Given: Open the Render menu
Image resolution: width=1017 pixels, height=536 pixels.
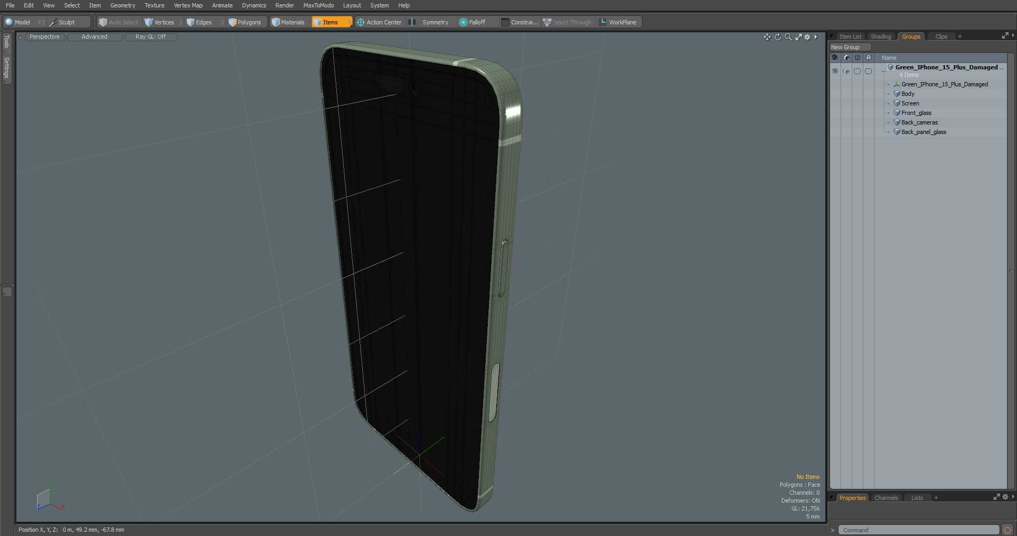Looking at the screenshot, I should 284,5.
